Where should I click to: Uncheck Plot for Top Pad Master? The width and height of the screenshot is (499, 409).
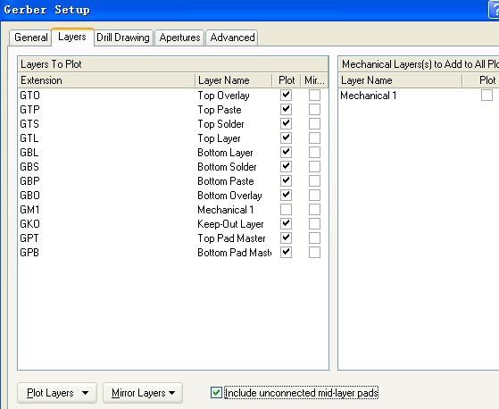286,238
